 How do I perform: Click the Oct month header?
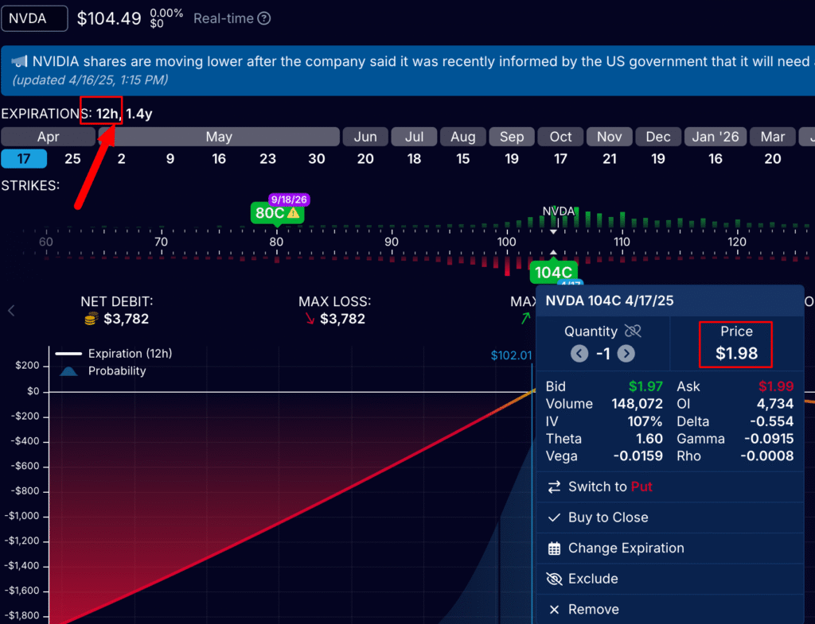coord(560,137)
